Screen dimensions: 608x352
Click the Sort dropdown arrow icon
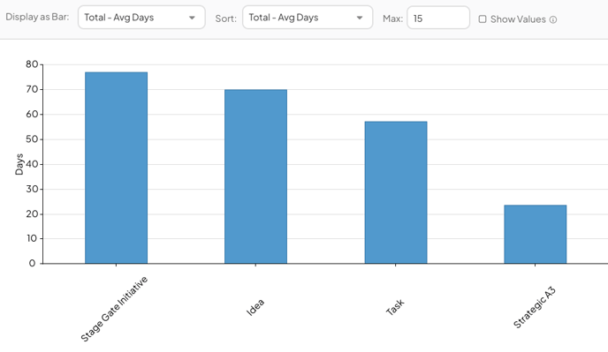click(x=360, y=18)
